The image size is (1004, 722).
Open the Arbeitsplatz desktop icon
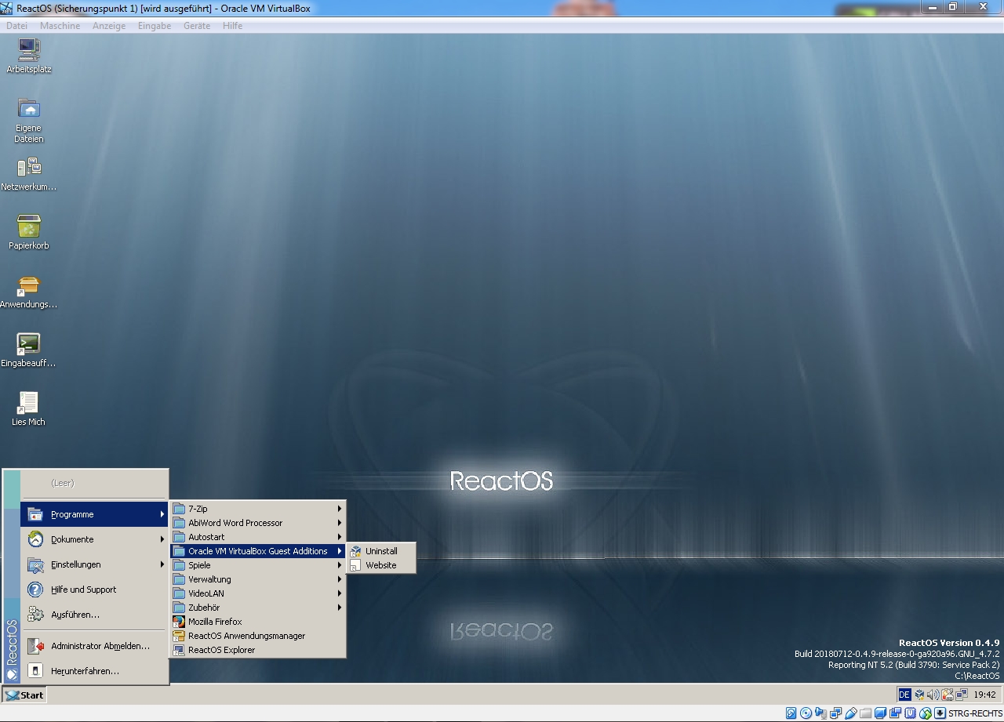click(29, 56)
